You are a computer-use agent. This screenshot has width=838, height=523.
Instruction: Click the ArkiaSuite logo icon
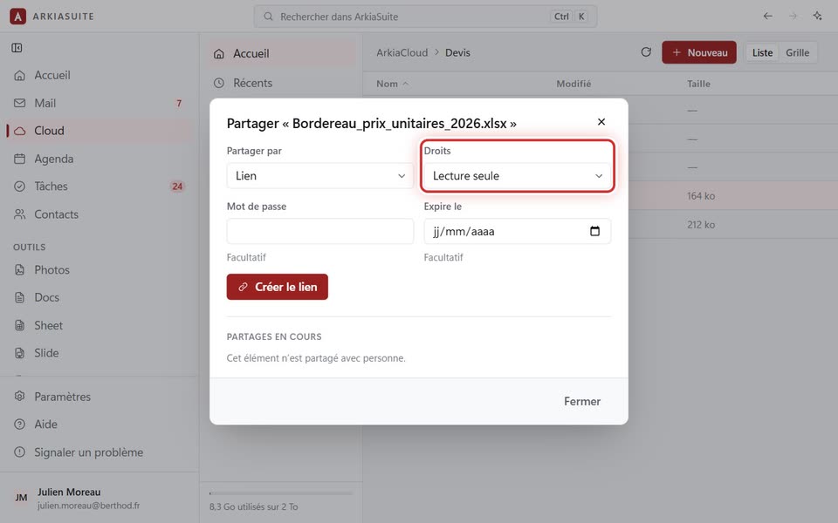17,17
